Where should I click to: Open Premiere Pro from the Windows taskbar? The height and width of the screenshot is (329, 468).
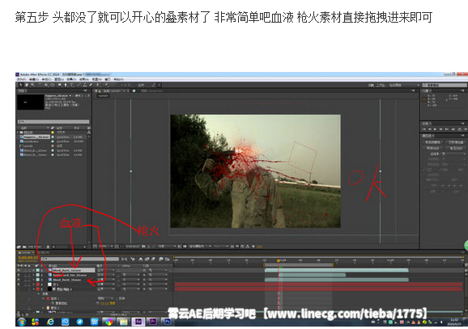pyautogui.click(x=153, y=322)
